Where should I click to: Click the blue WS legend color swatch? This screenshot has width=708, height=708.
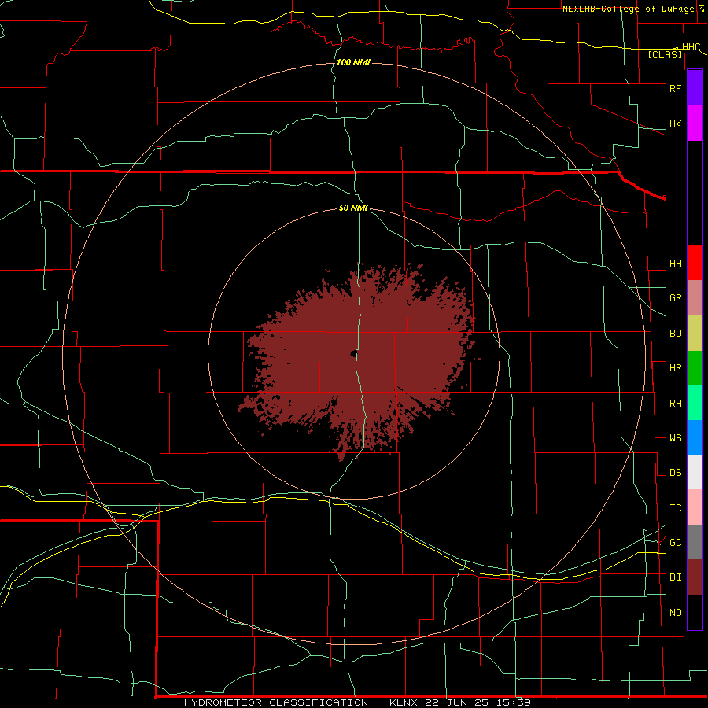[x=695, y=437]
